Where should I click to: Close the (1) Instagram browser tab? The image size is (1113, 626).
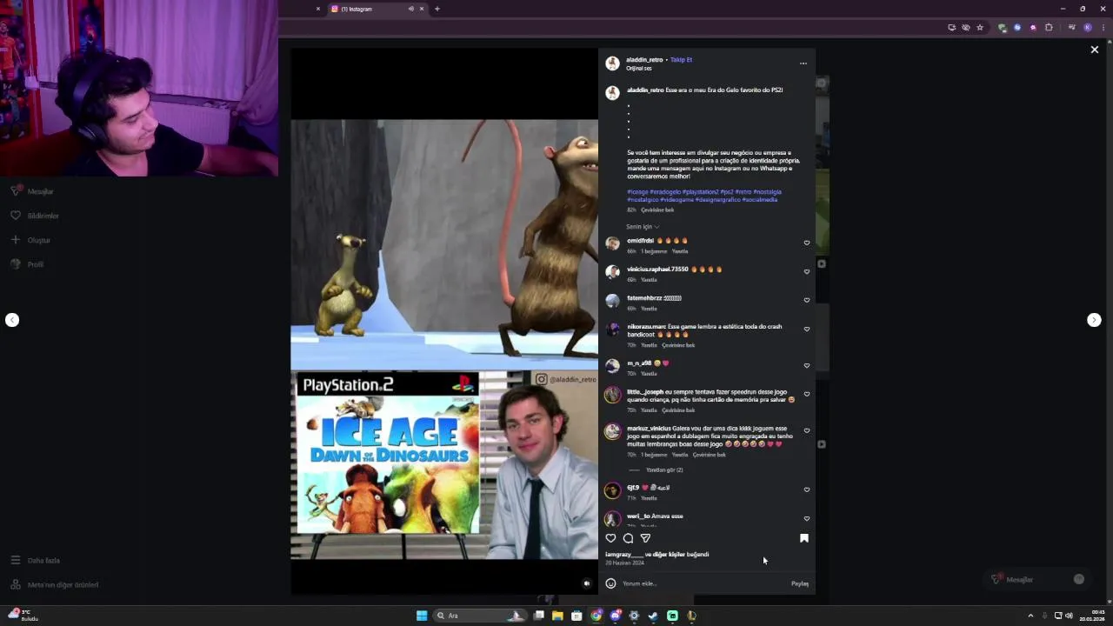point(422,9)
